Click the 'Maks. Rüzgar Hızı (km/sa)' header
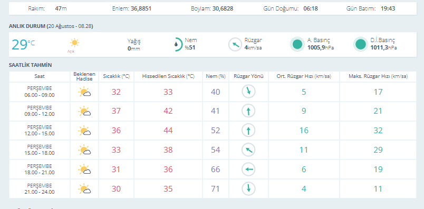The image size is (424, 209). click(x=378, y=76)
